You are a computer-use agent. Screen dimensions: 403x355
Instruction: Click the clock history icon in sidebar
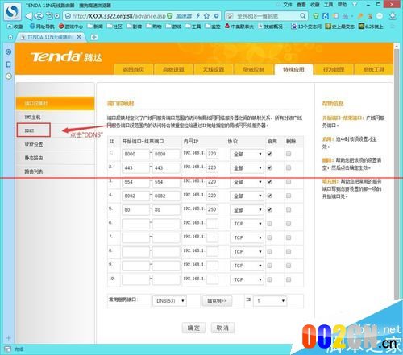point(9,76)
